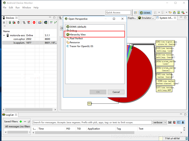
Task: Click the Run external tools icon
Action: point(183,12)
